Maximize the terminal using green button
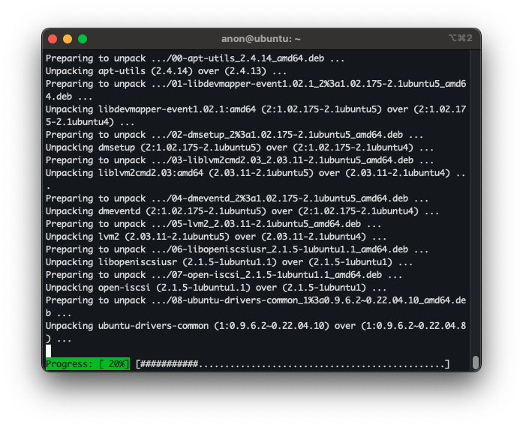The width and height of the screenshot is (523, 427). [x=83, y=39]
